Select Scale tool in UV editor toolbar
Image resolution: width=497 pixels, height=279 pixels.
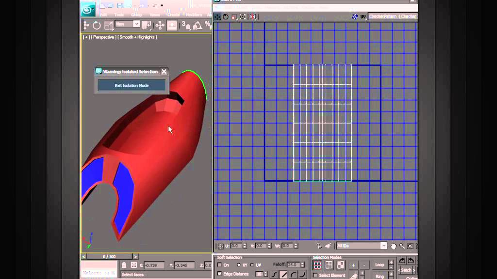(x=234, y=17)
